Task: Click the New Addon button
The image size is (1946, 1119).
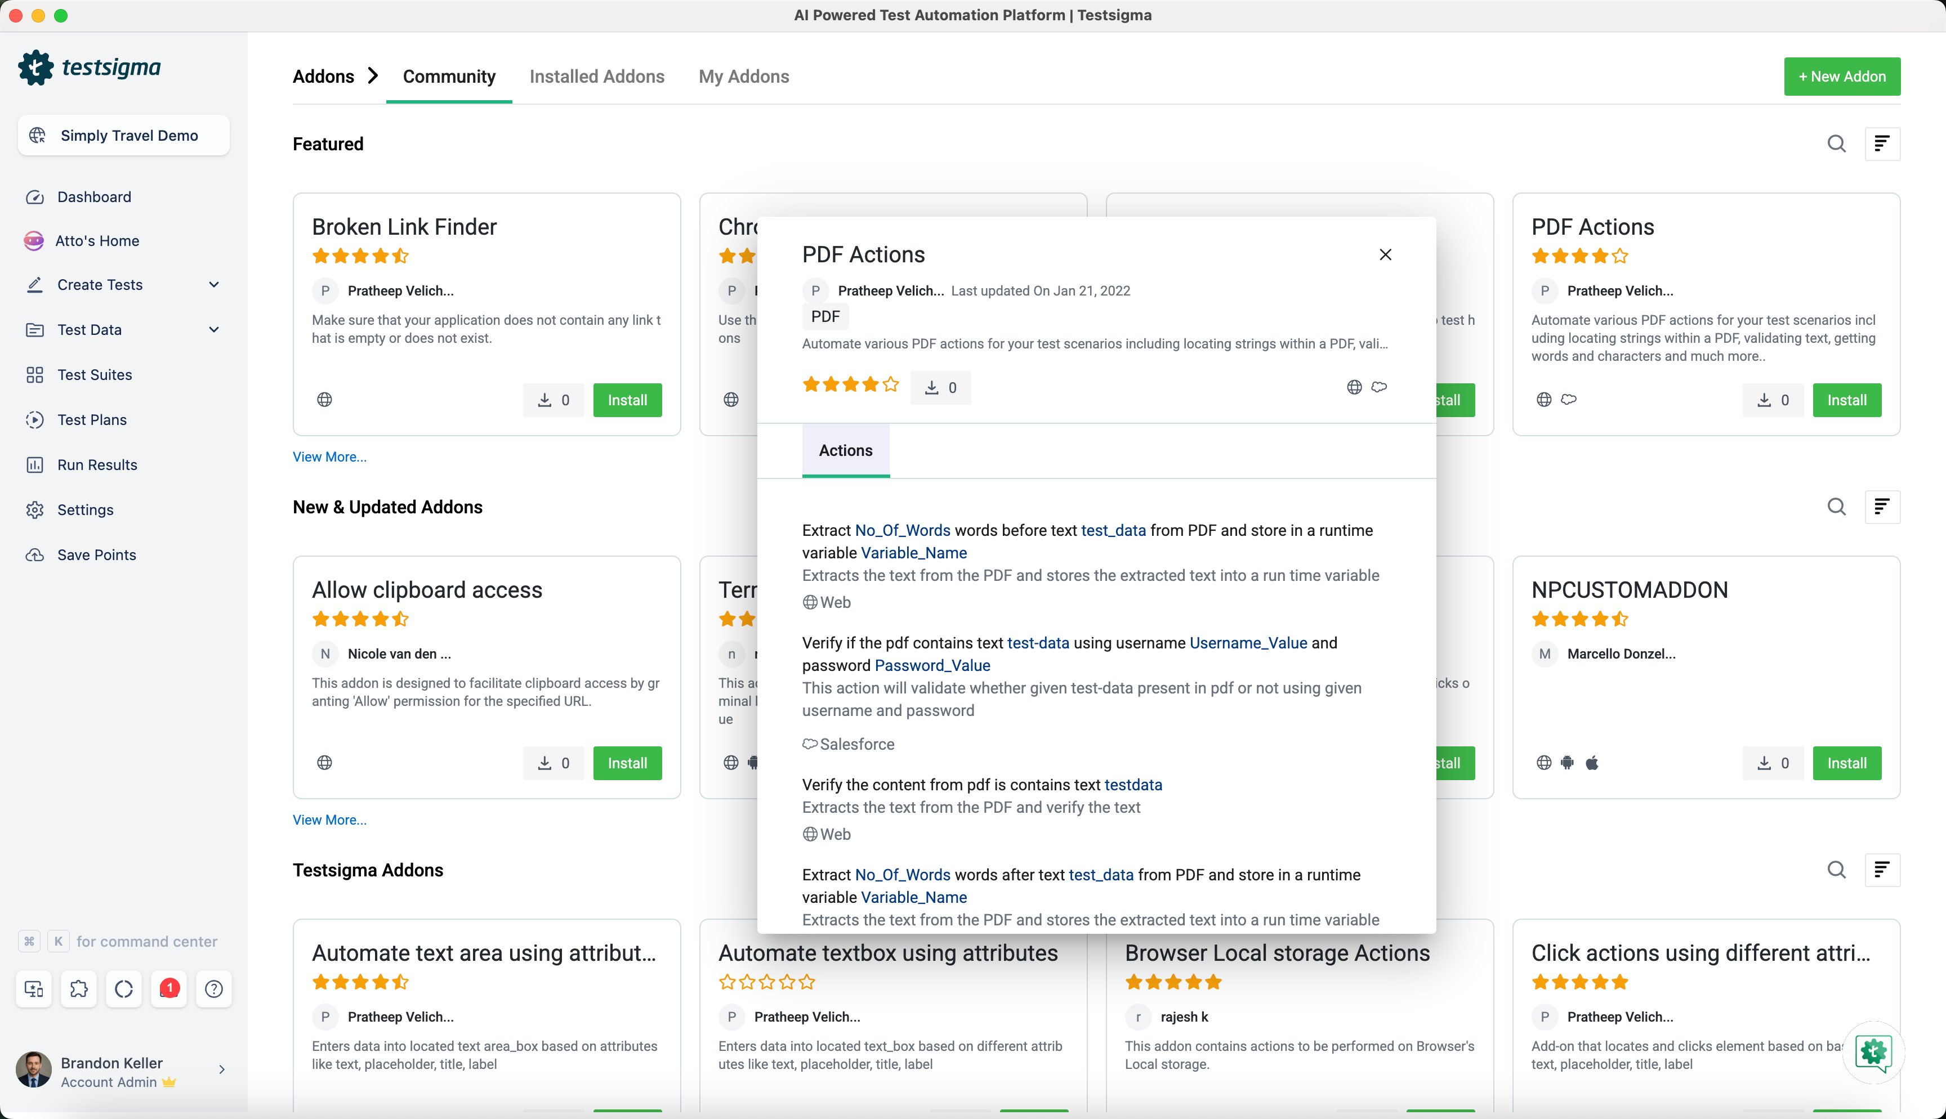Action: [1841, 76]
